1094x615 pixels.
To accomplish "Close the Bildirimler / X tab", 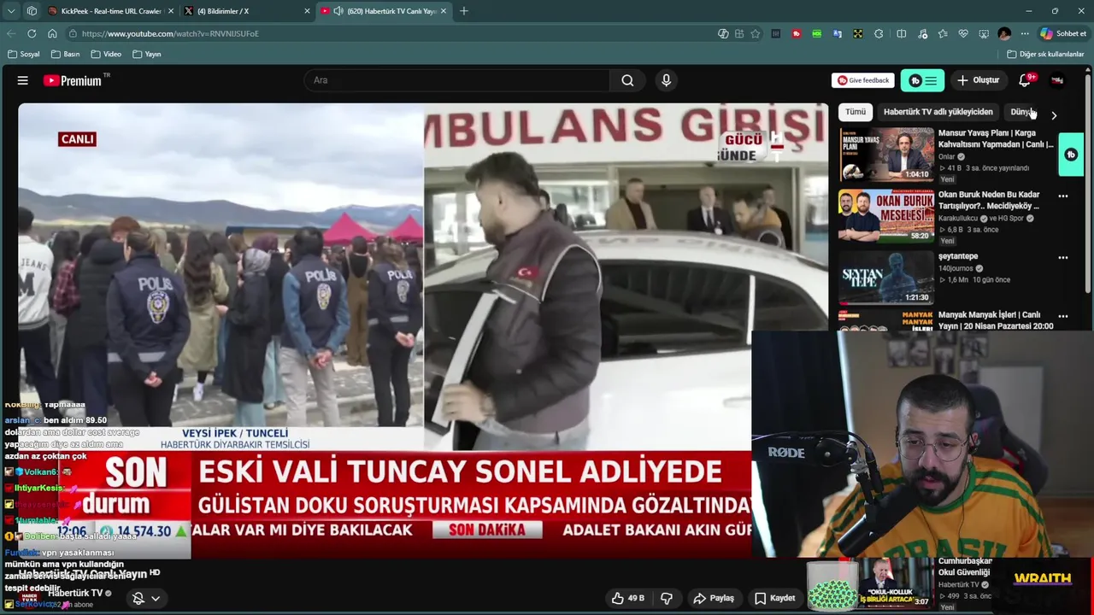I will click(x=307, y=11).
